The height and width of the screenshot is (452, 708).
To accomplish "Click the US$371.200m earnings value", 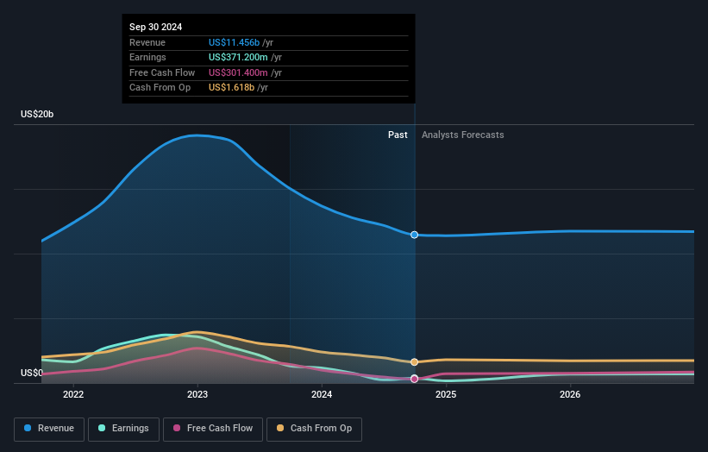I will (238, 57).
